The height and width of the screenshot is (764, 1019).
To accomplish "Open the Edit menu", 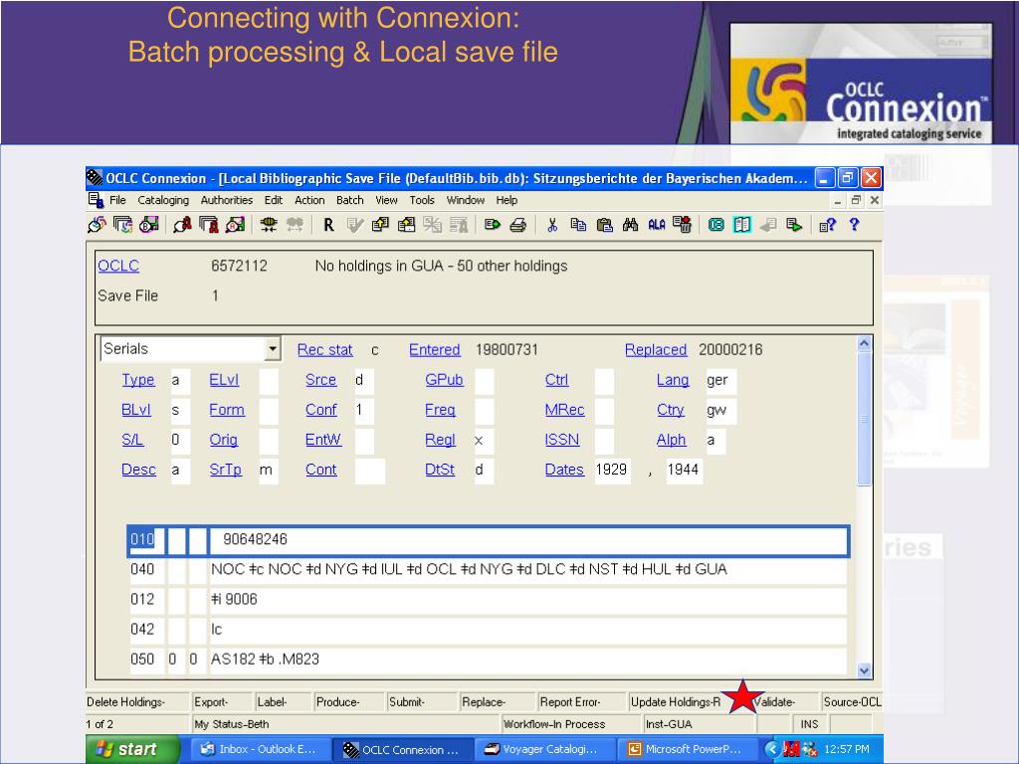I will pyautogui.click(x=273, y=200).
